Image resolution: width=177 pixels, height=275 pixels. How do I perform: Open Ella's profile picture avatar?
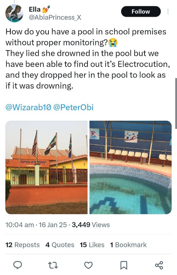(15, 13)
